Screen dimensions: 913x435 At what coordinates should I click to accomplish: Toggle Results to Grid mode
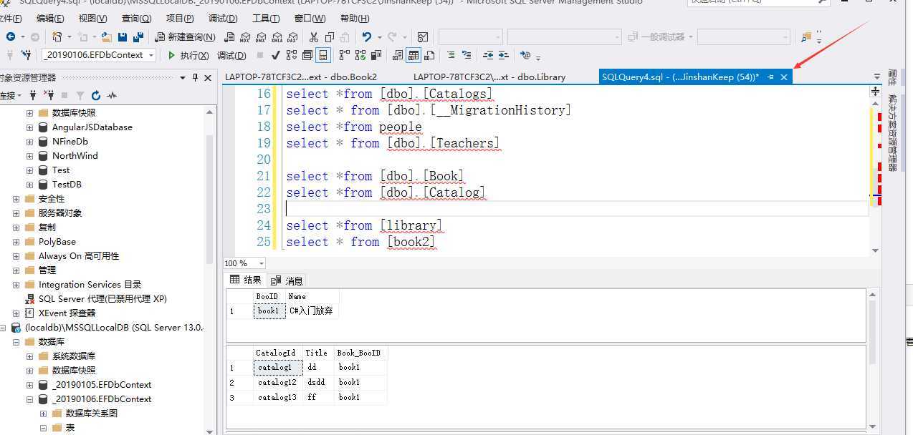coord(414,55)
